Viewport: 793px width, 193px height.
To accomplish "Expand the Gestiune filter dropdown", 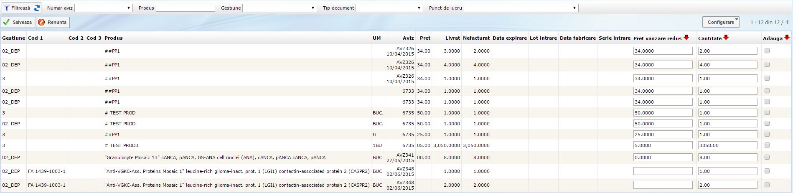I will coord(279,8).
